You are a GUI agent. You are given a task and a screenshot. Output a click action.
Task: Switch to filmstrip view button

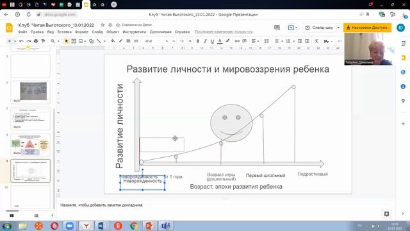12,216
